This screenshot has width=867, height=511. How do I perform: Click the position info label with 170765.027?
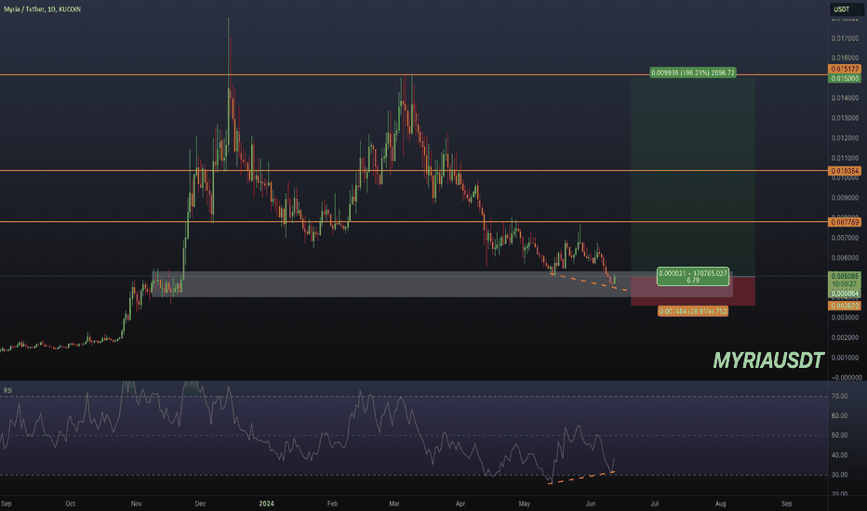point(693,277)
